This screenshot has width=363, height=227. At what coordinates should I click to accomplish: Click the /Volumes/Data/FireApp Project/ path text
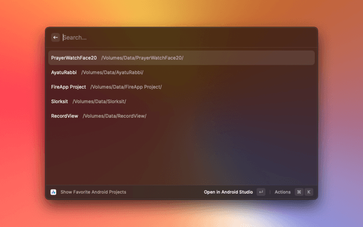pos(126,87)
